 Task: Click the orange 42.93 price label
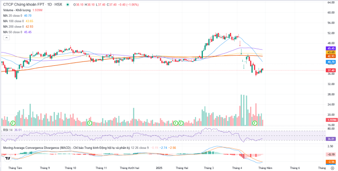click(x=331, y=56)
